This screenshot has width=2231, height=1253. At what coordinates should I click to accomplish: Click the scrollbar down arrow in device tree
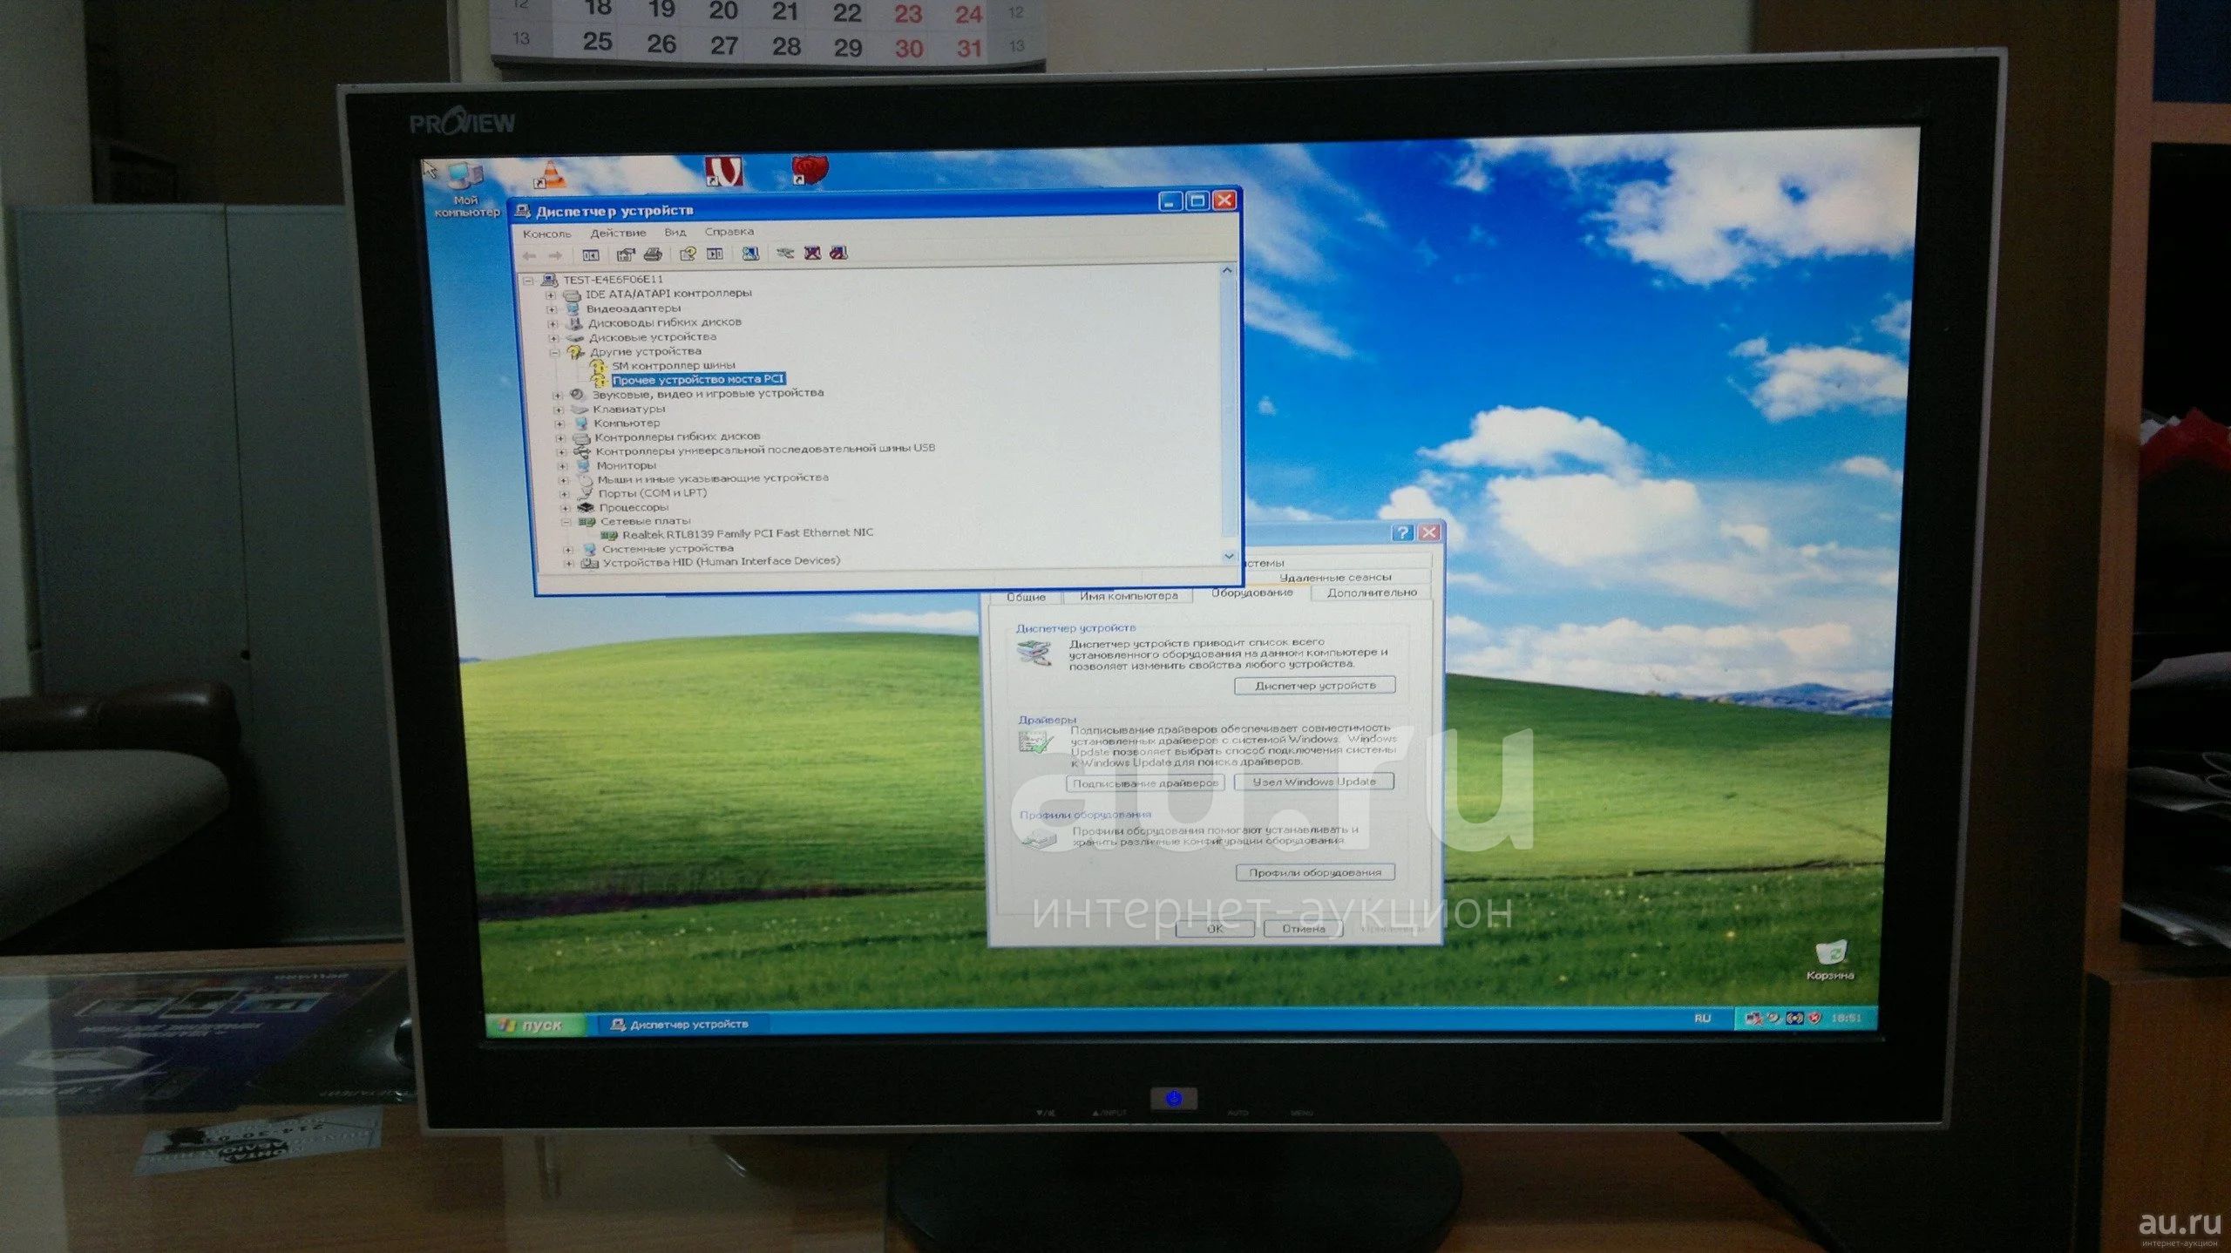coord(1229,555)
